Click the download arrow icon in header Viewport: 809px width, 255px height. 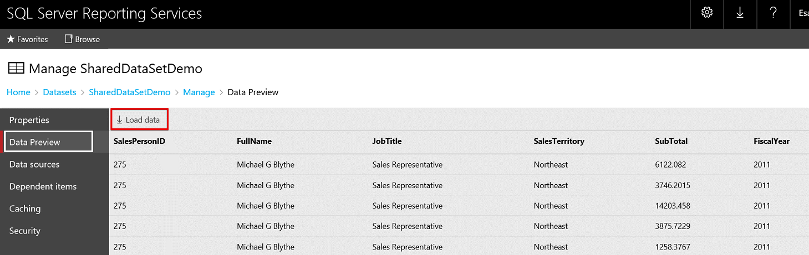click(x=740, y=13)
